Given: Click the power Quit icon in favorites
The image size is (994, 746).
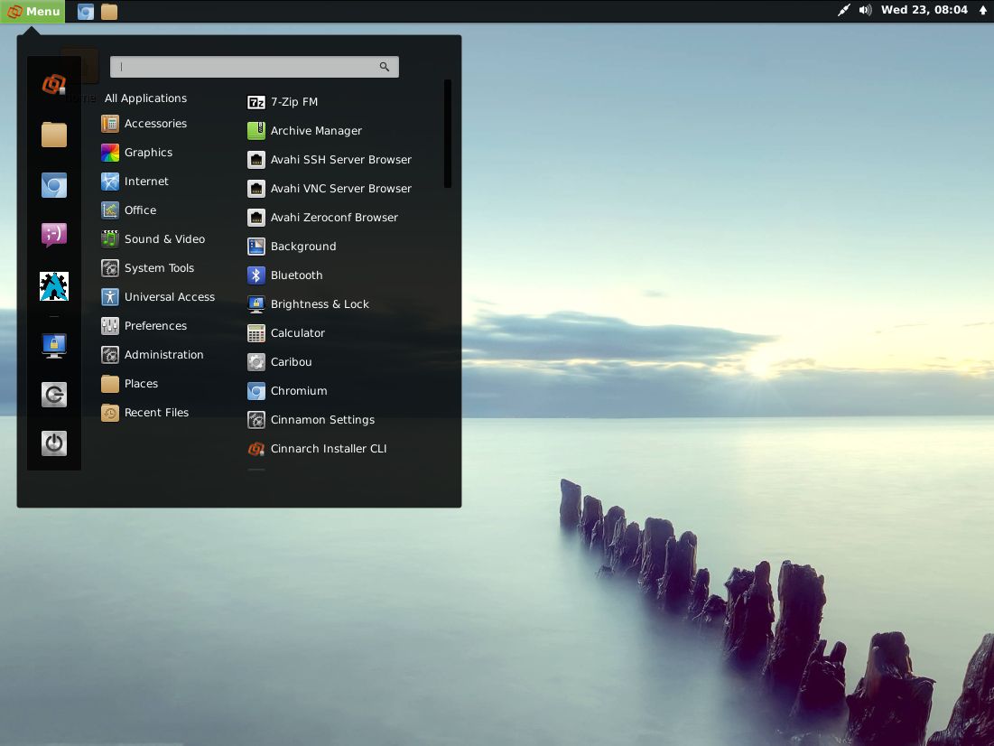Looking at the screenshot, I should tap(54, 443).
